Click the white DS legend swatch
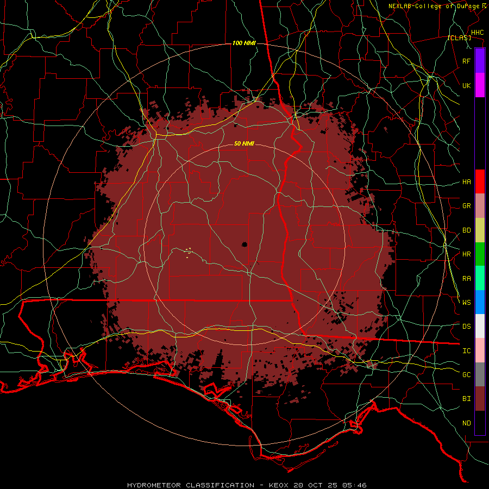The height and width of the screenshot is (489, 489). [x=480, y=326]
